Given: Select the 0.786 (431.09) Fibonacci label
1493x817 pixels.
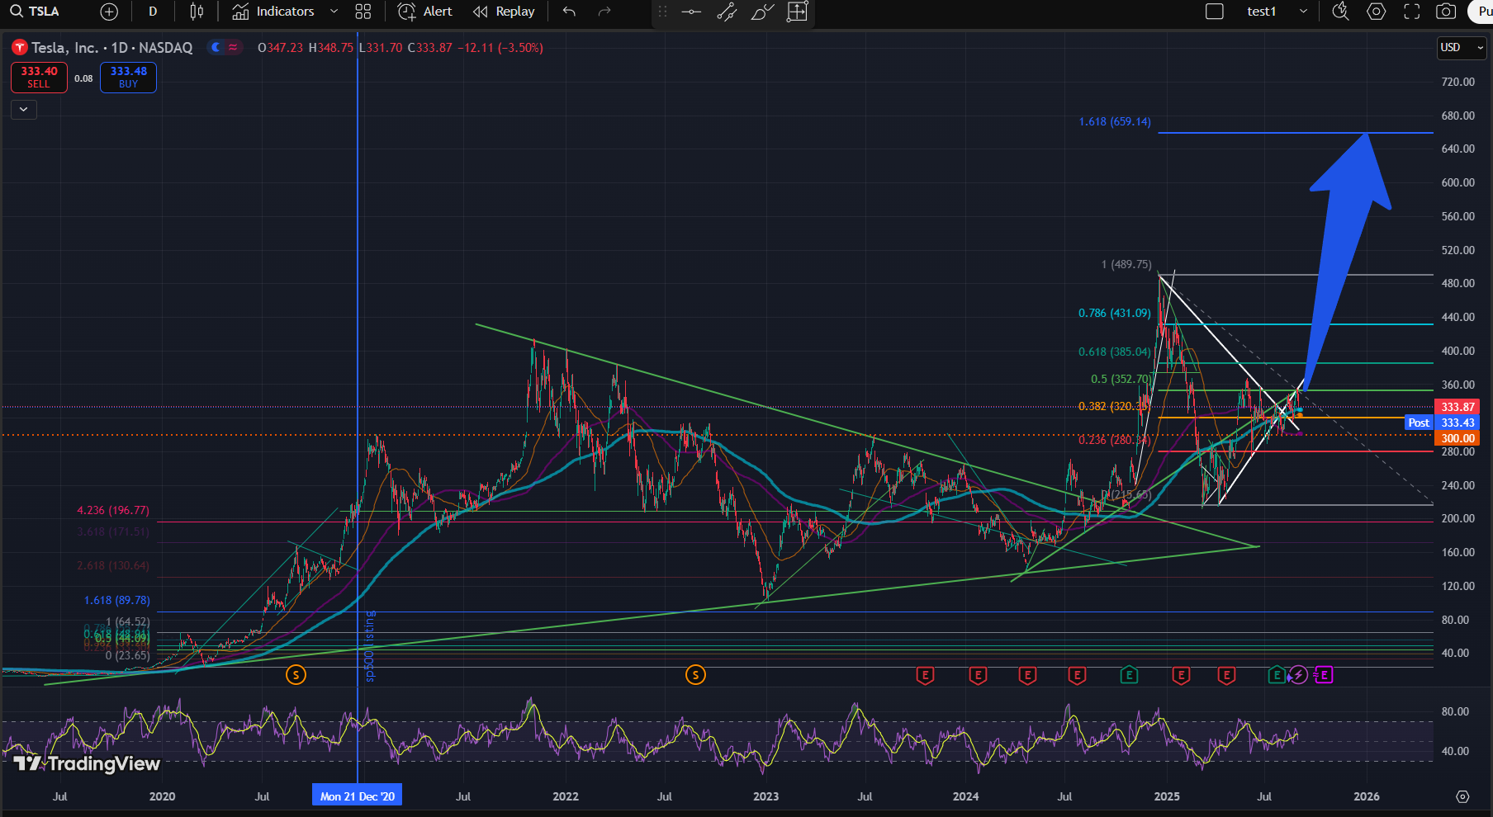Looking at the screenshot, I should click(1114, 313).
